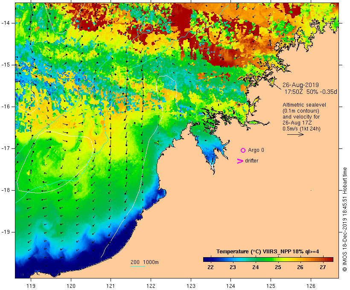This screenshot has height=290, width=350.
Task: Click the '26-Aug-2019' date text
Action: point(300,85)
